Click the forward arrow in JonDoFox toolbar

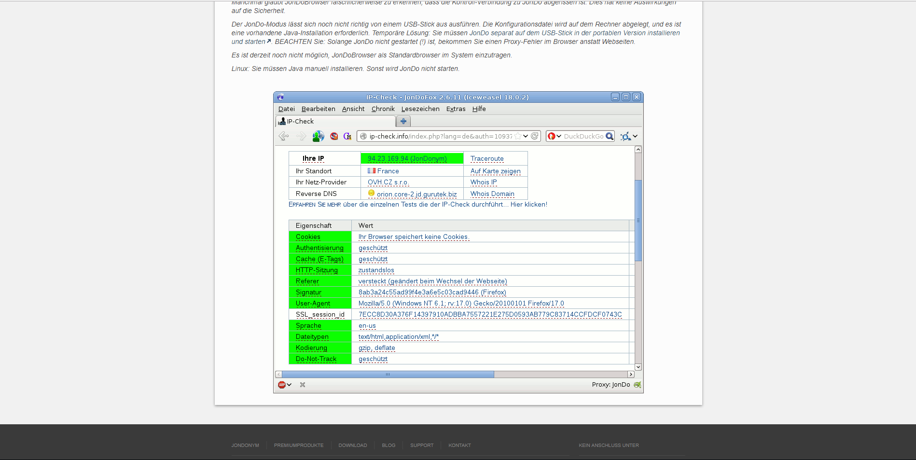tap(301, 136)
